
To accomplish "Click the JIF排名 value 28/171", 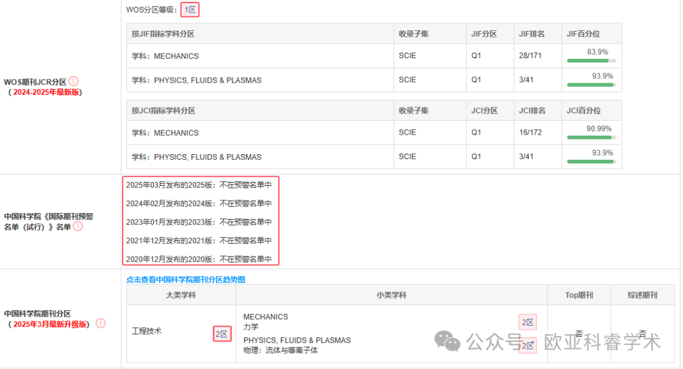I will pyautogui.click(x=530, y=56).
